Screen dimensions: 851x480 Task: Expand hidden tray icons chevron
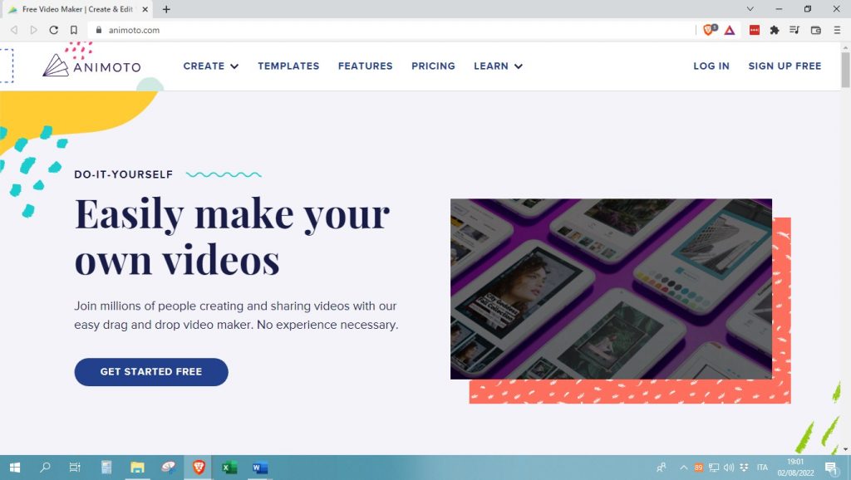pos(683,467)
